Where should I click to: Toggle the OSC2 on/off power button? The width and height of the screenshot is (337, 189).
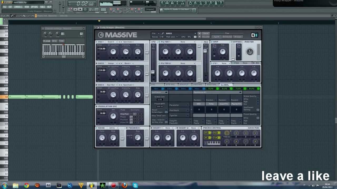(97, 63)
